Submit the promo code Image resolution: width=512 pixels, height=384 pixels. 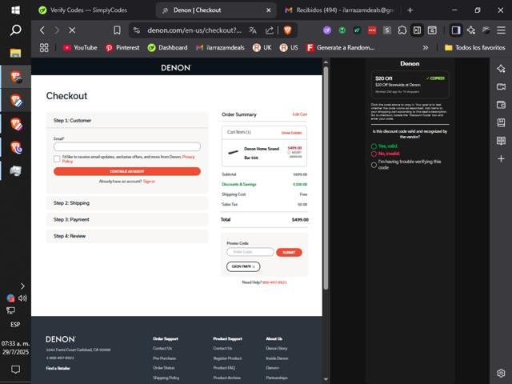coord(289,253)
